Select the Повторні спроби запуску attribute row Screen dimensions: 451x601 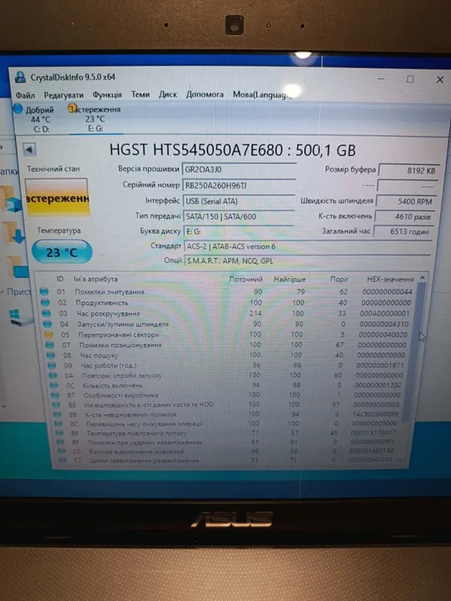tap(227, 376)
